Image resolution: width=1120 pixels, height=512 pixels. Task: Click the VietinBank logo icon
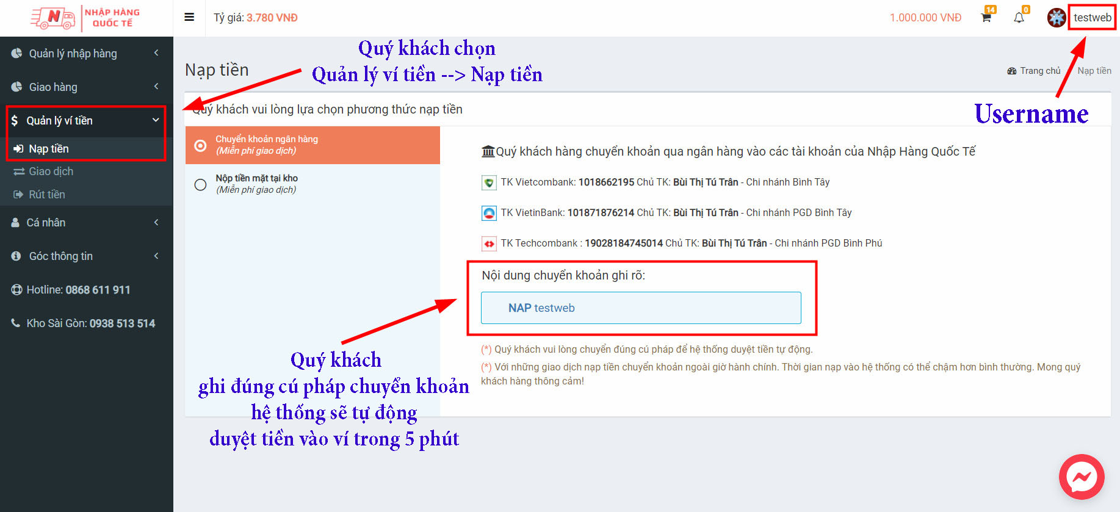(489, 213)
